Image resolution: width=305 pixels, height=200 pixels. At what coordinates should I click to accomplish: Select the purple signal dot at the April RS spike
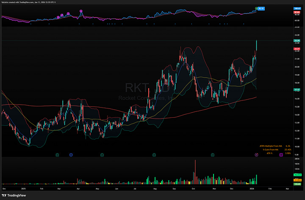tap(81, 11)
